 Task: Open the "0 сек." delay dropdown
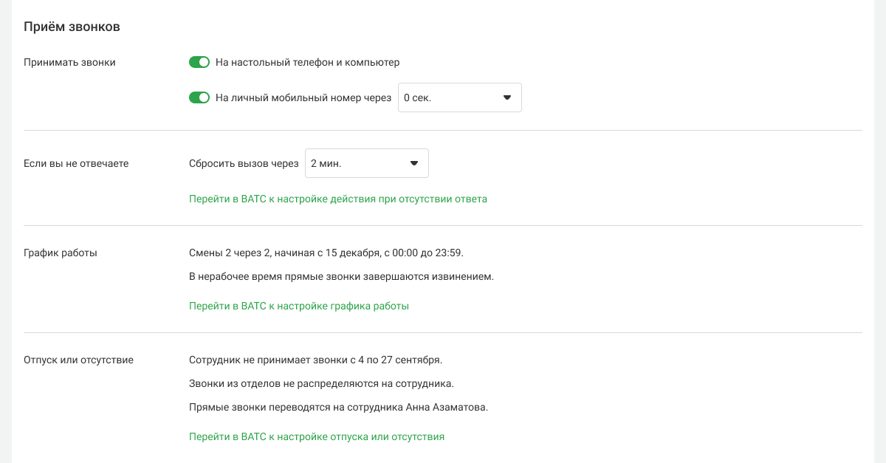(459, 97)
